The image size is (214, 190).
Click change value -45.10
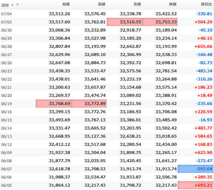click(x=205, y=30)
